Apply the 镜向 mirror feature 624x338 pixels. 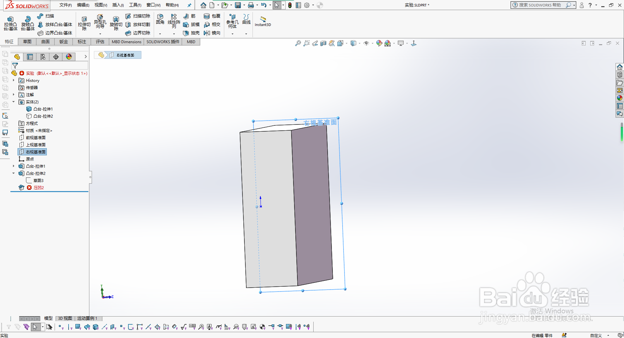(x=212, y=33)
